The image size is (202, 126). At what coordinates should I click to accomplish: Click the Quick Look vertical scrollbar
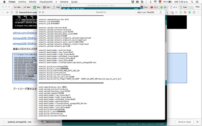point(166,34)
